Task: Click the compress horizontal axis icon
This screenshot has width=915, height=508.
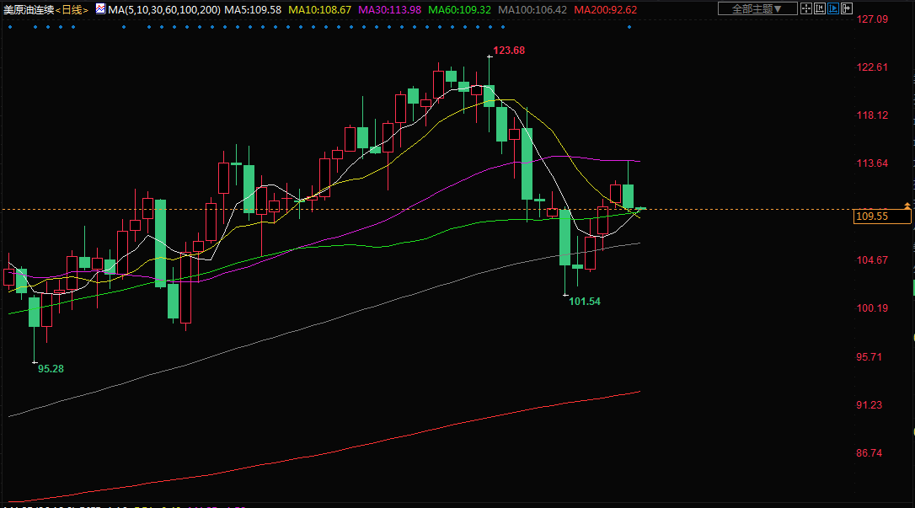Action: tap(821, 8)
